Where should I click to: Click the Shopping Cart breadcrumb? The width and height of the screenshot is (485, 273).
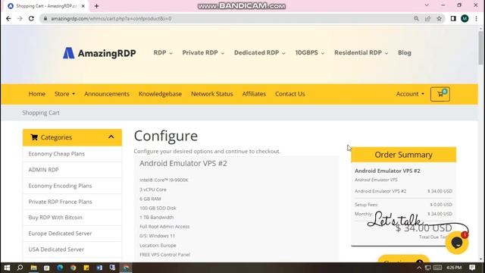click(x=41, y=113)
